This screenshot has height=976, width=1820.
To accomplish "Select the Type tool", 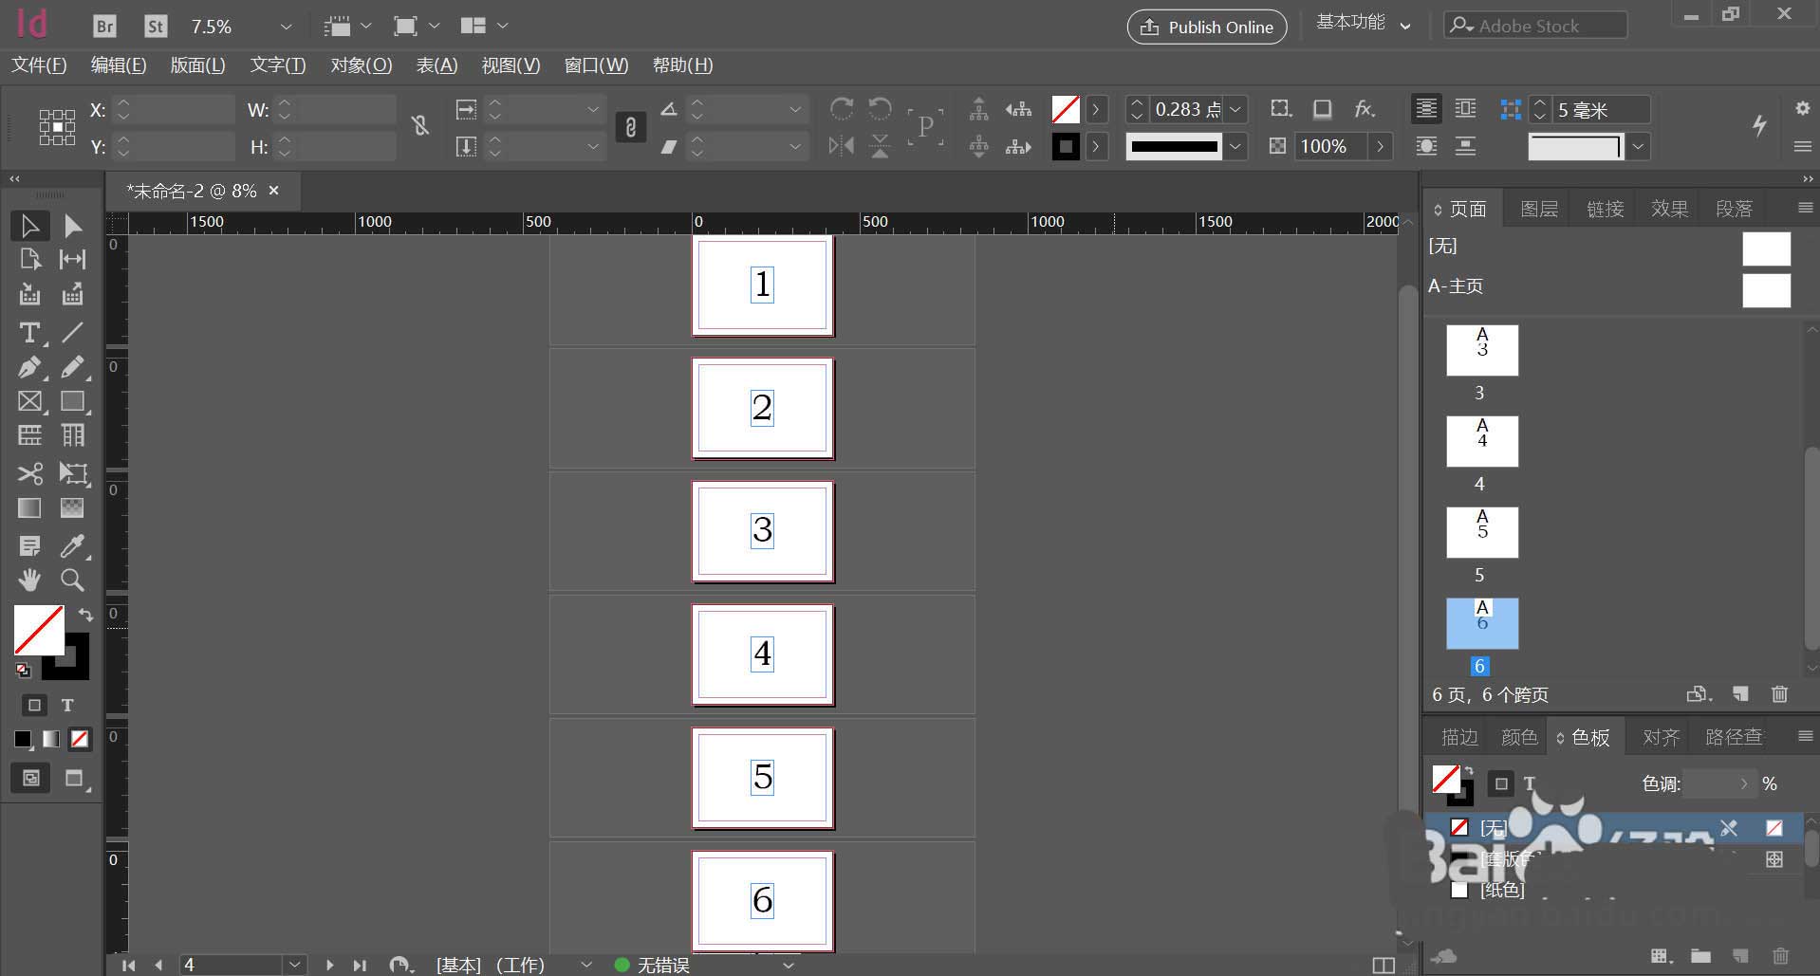I will tap(29, 333).
